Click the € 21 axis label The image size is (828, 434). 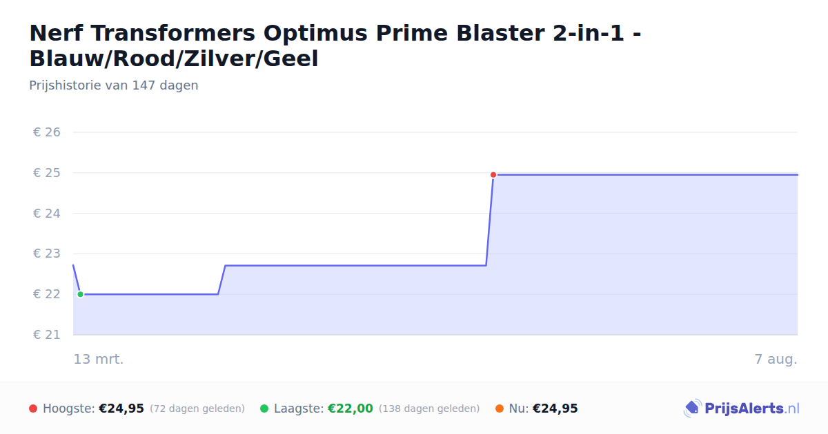[x=47, y=335]
